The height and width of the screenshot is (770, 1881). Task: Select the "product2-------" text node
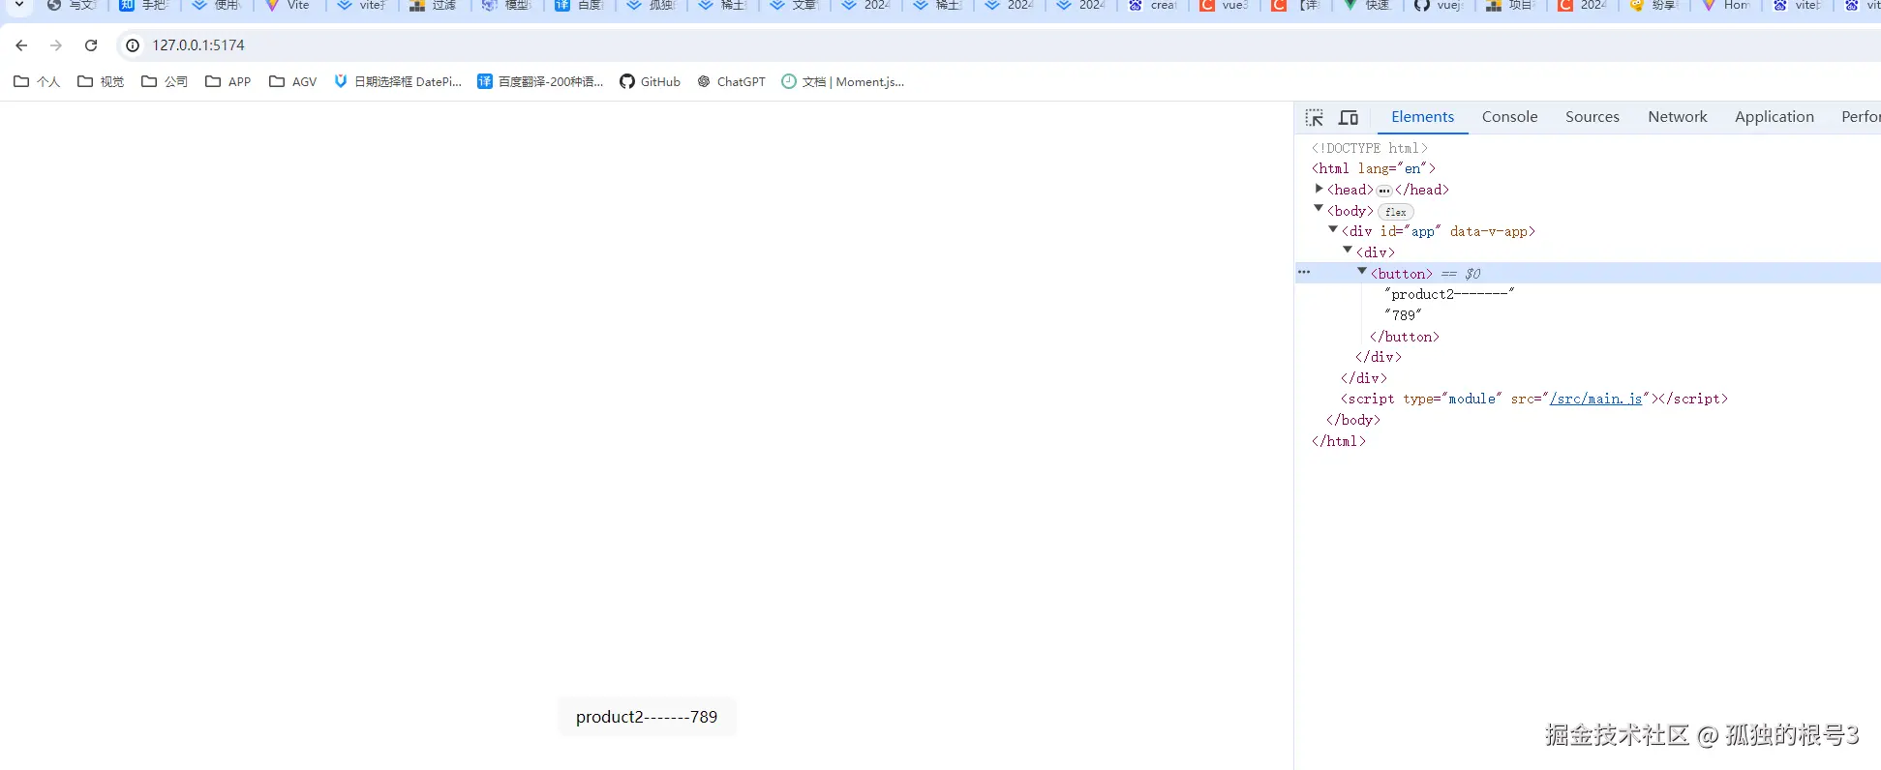point(1449,294)
